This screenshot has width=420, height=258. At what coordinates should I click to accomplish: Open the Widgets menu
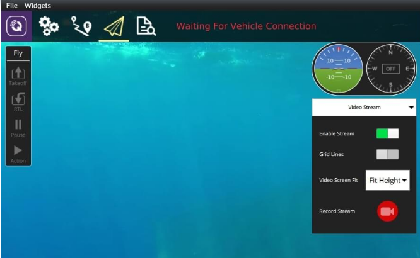pyautogui.click(x=37, y=6)
